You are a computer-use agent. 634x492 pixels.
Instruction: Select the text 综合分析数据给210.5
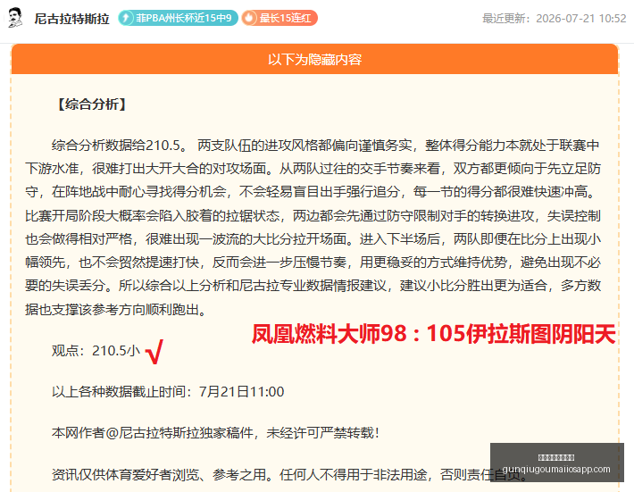click(120, 146)
